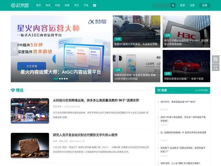221x166 pixels.
Task: Select the last carousel indicator dot
Action: pos(67,79)
